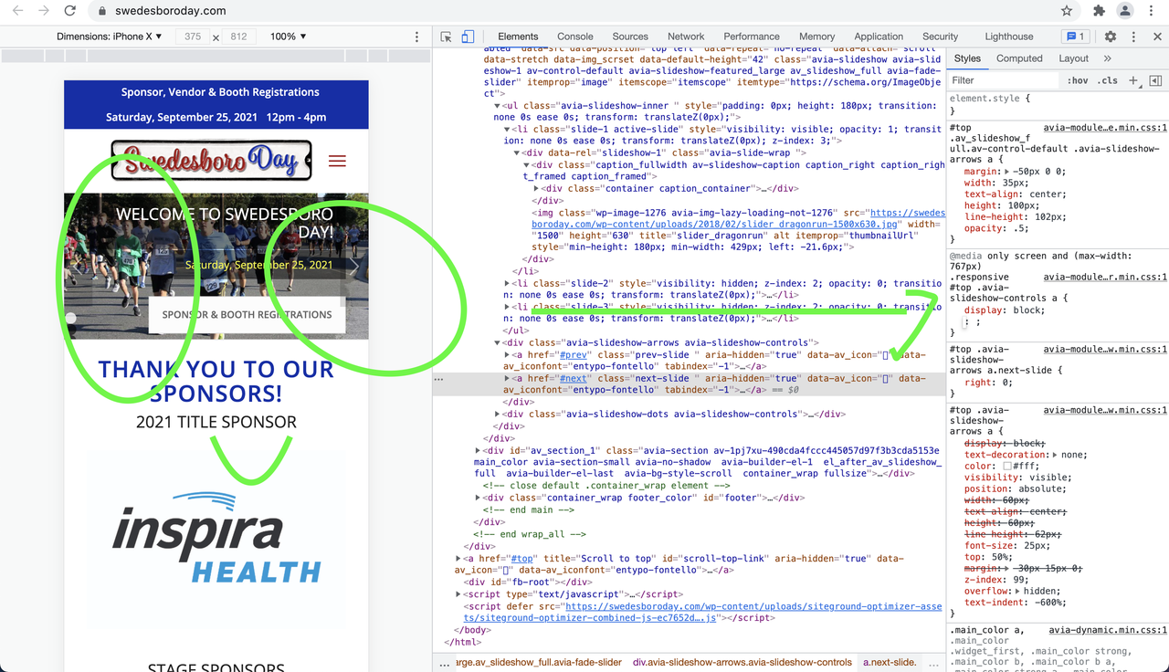Screen dimensions: 1169x672
Task: Switch to the Console tab
Action: pos(575,37)
